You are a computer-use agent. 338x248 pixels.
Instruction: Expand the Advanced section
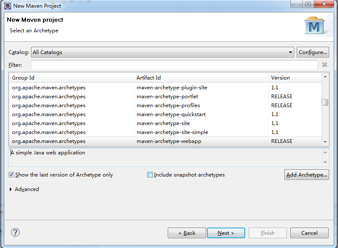(11, 189)
